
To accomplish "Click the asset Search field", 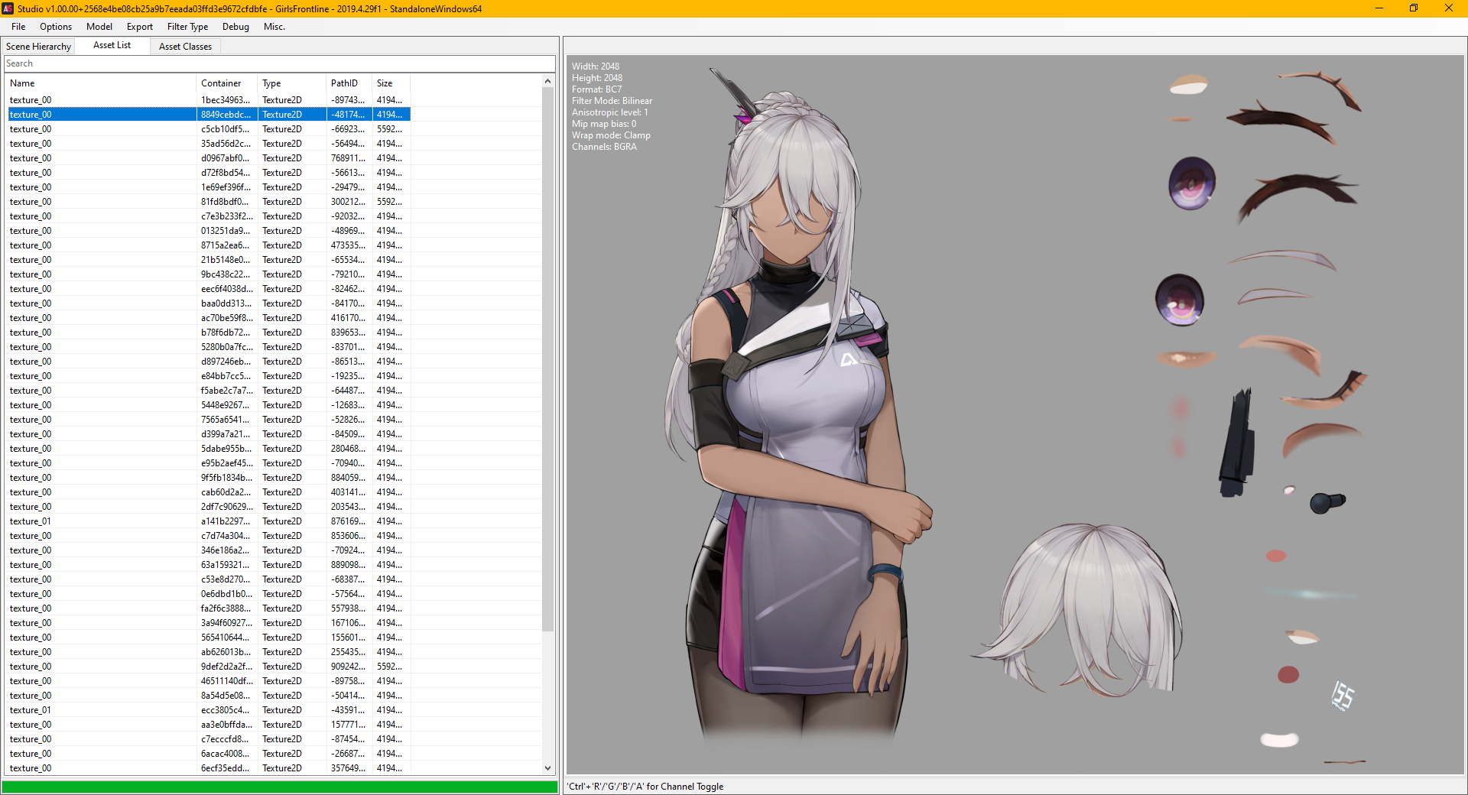I will tap(280, 63).
